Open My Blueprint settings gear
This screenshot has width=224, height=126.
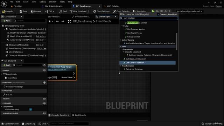(x=44, y=65)
